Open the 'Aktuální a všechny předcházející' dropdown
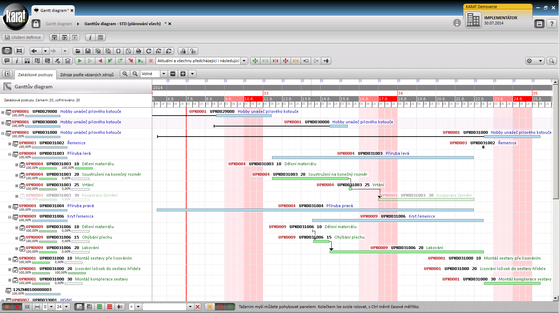Screen dimensions: 559x313 pyautogui.click(x=244, y=61)
